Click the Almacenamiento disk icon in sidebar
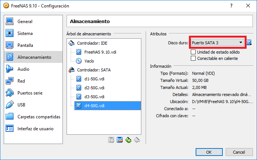 10,57
